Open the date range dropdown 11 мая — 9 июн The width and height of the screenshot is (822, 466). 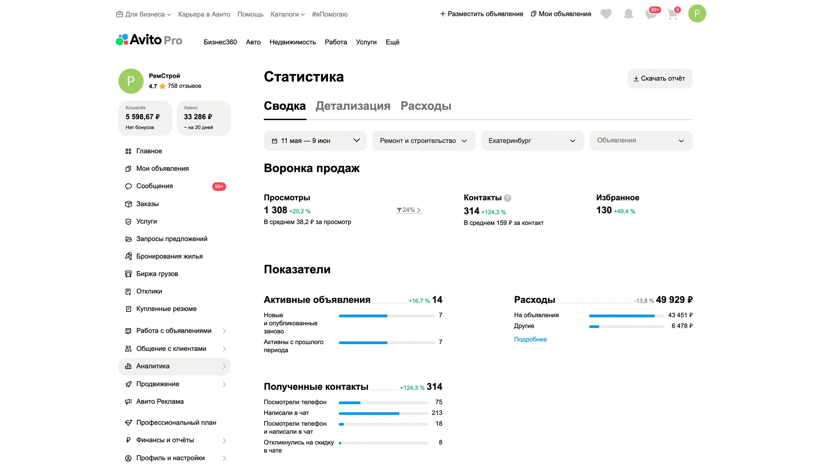315,141
